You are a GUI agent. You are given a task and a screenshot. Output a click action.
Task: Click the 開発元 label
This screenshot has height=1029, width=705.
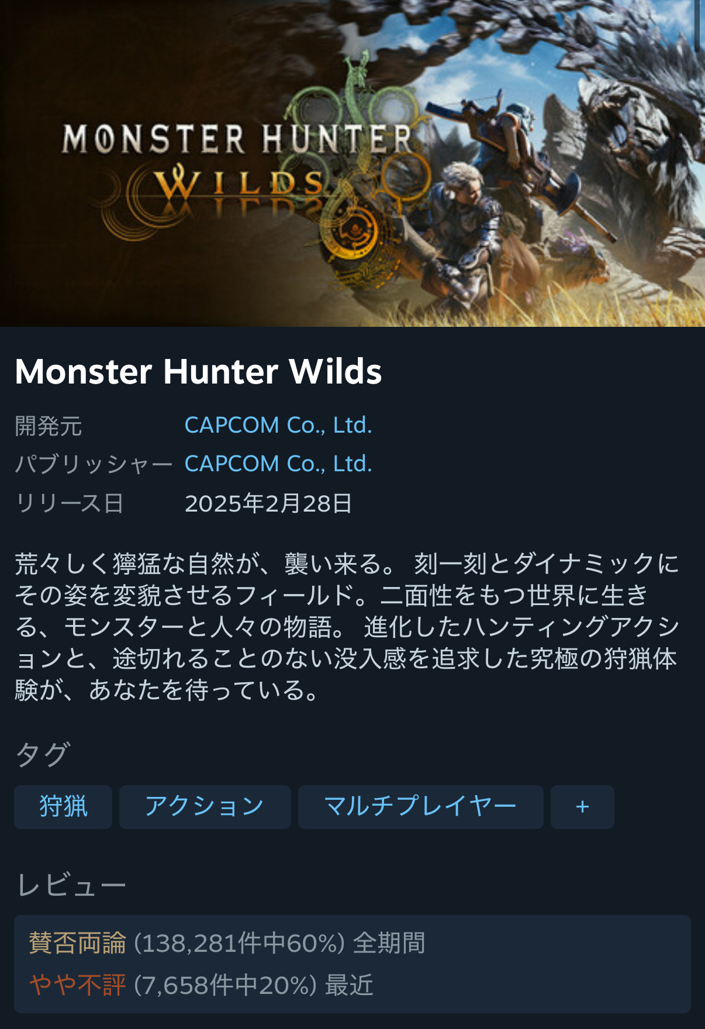(x=49, y=426)
